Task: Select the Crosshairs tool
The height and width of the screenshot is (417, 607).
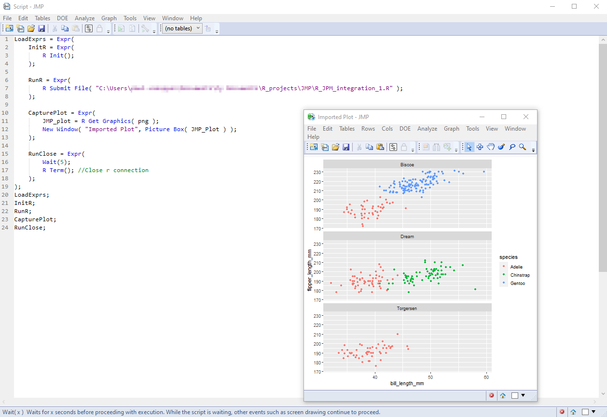Action: click(x=480, y=147)
